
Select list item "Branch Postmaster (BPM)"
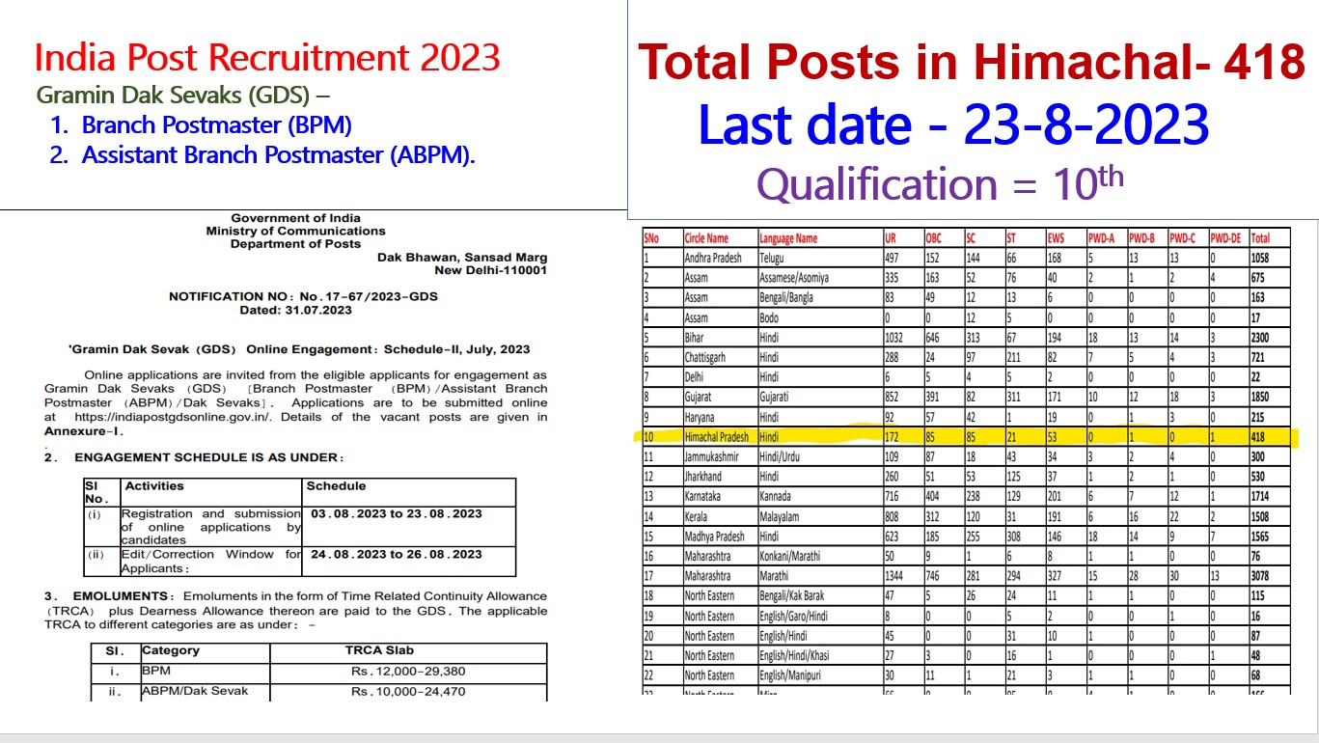[x=217, y=124]
